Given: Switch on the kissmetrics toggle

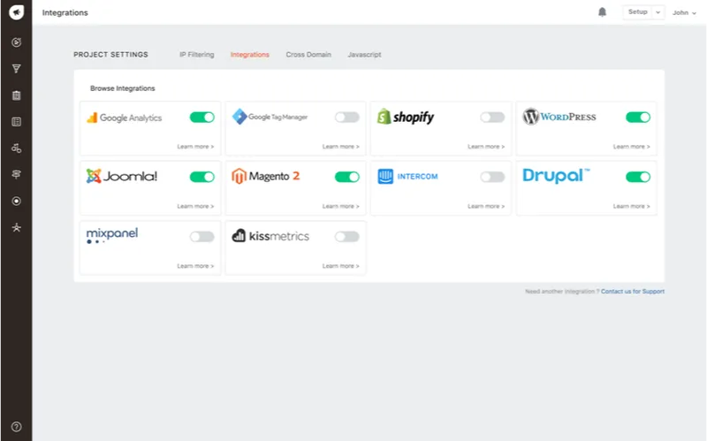Looking at the screenshot, I should coord(347,236).
